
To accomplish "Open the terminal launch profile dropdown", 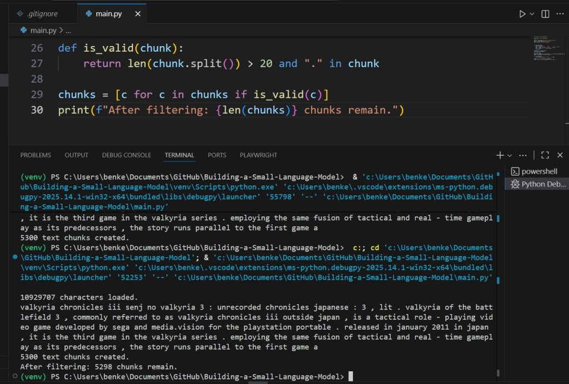I will pyautogui.click(x=509, y=155).
